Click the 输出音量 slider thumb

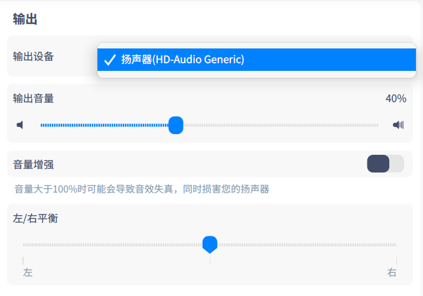point(175,125)
